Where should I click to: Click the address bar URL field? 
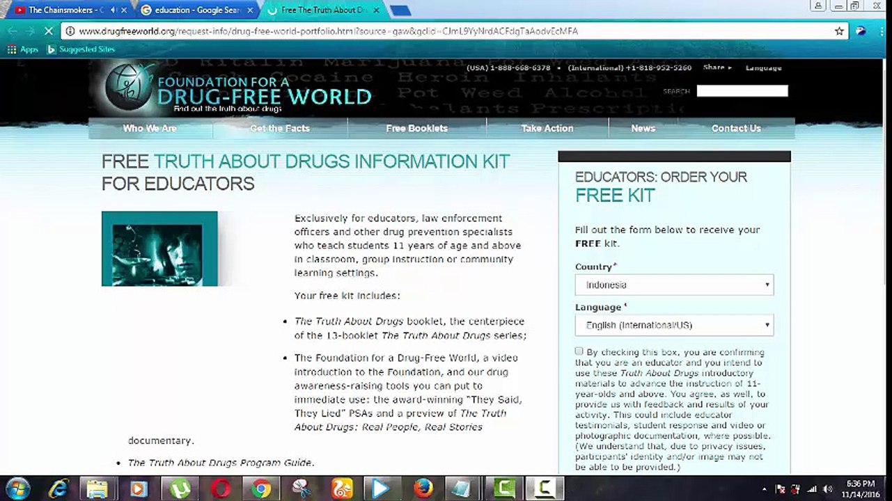click(x=453, y=31)
